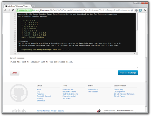Screen dimensions: 151x116
Task: Minimize the Chrome browser window
Action: 136,3
